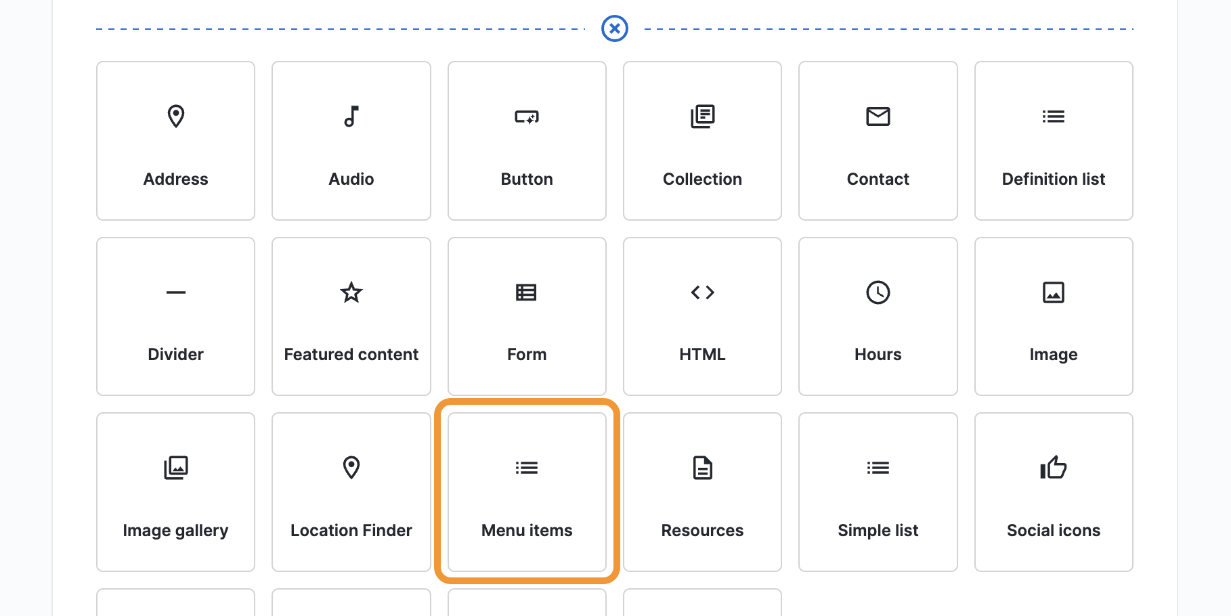Click the Social icons label

click(x=1053, y=531)
